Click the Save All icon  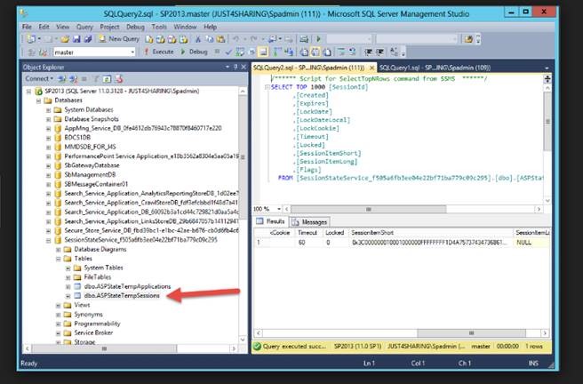(88, 39)
